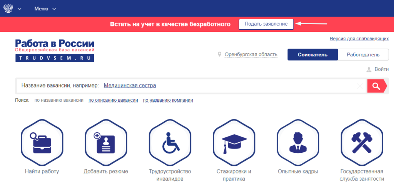The height and width of the screenshot is (188, 394).
Task: Open Государственная служба занятости hammers icon
Action: [362, 143]
